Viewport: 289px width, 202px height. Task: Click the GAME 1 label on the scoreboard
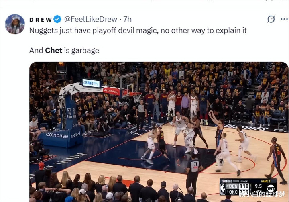pos(266,181)
